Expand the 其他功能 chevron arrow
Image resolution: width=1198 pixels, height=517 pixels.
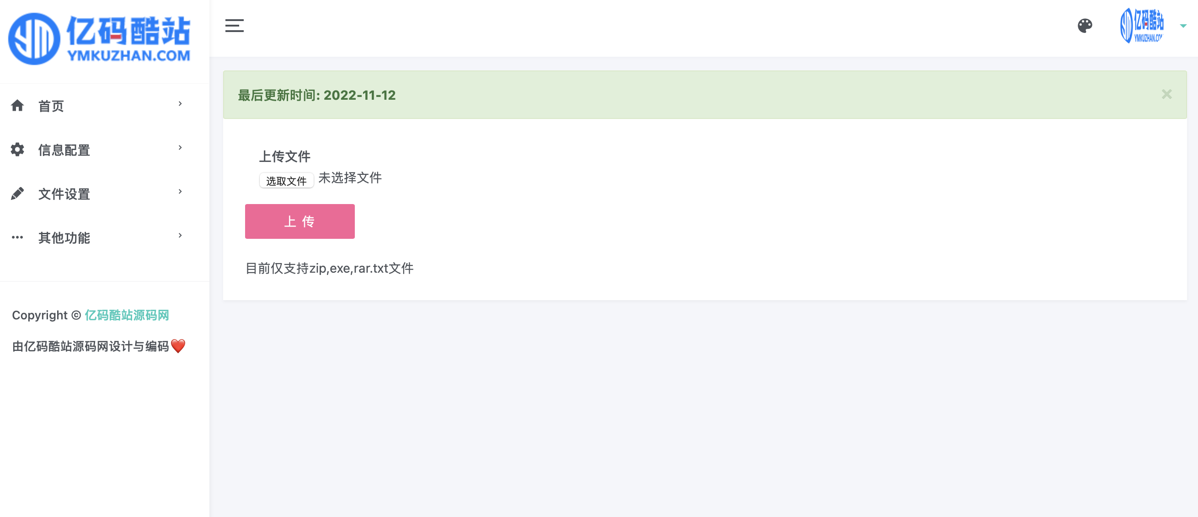(x=180, y=236)
